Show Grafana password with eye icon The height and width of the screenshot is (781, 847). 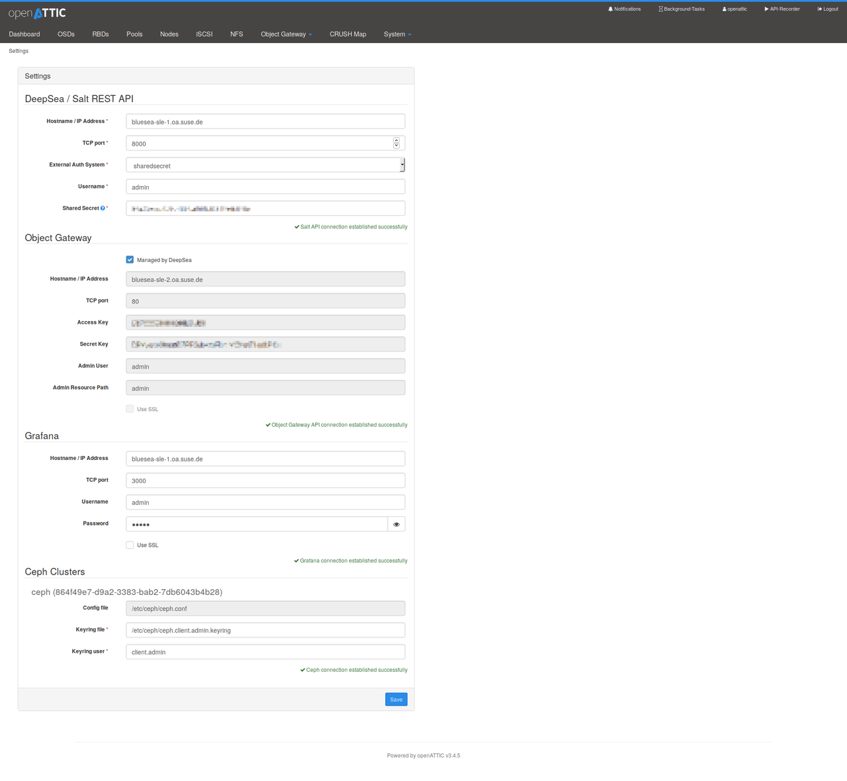396,524
